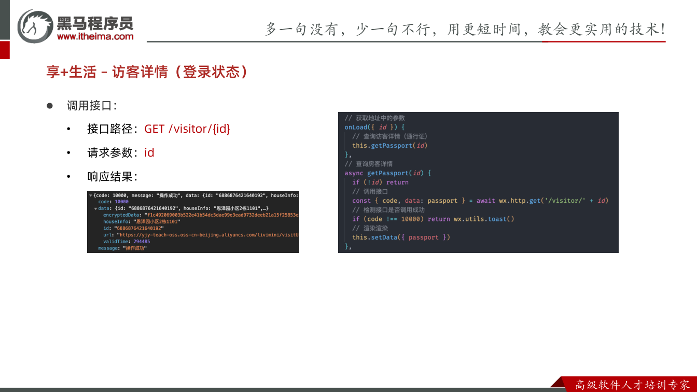Click the id "6886876421640192" row
Screen dimensions: 697x392
(133, 228)
